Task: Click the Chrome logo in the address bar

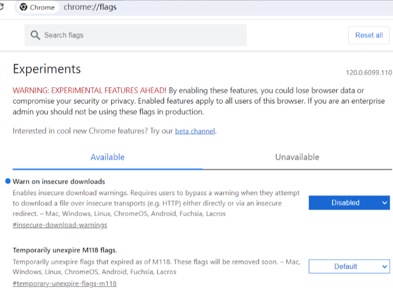Action: 23,7
